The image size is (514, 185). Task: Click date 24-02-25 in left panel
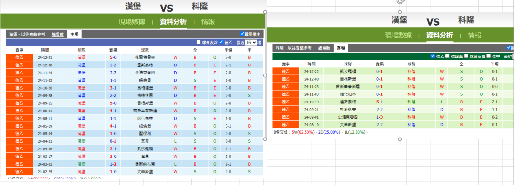tap(45, 171)
